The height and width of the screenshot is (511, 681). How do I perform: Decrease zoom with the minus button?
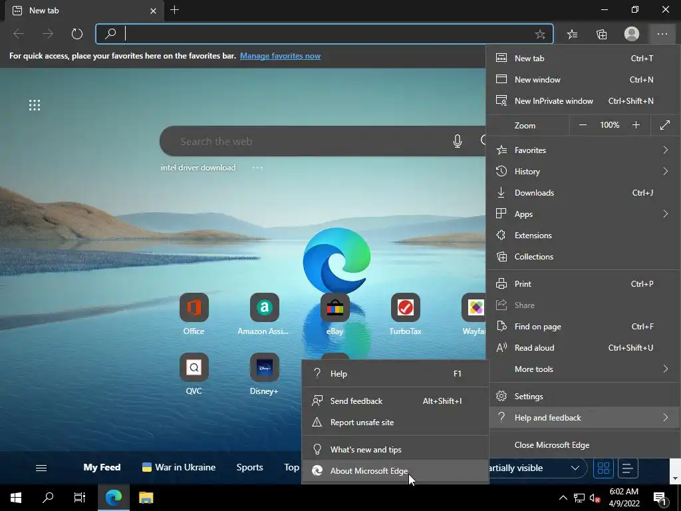(583, 125)
